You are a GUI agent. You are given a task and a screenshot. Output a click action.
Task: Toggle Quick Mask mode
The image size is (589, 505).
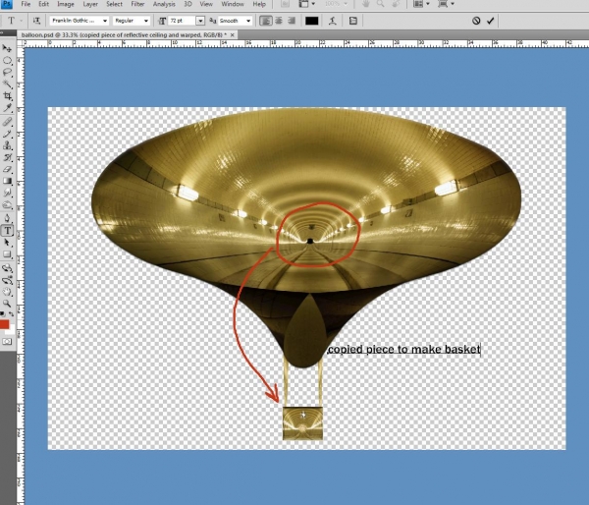coord(7,342)
